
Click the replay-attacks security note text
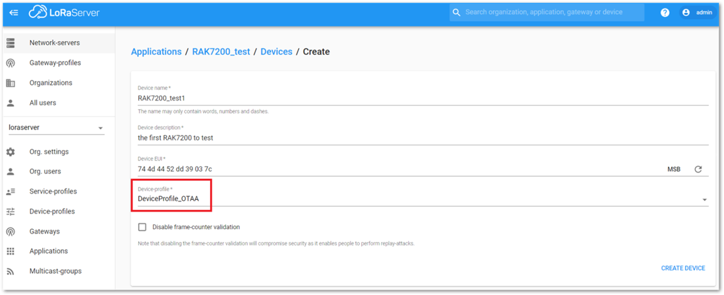tap(276, 244)
